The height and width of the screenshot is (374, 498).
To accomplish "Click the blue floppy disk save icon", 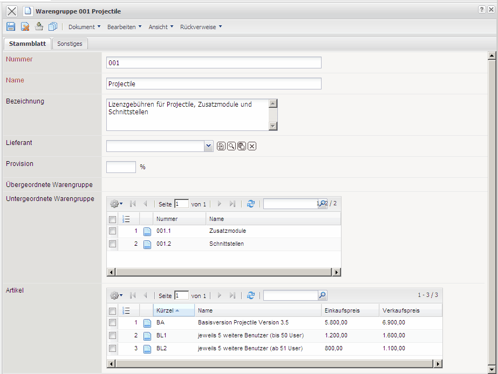I will 11,26.
